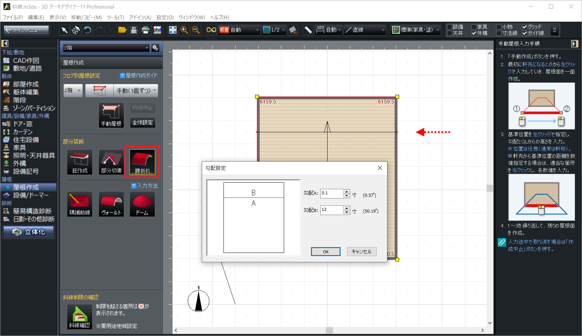582x336 pixels.
Task: Click the 勾配B value input field
Action: (x=331, y=210)
